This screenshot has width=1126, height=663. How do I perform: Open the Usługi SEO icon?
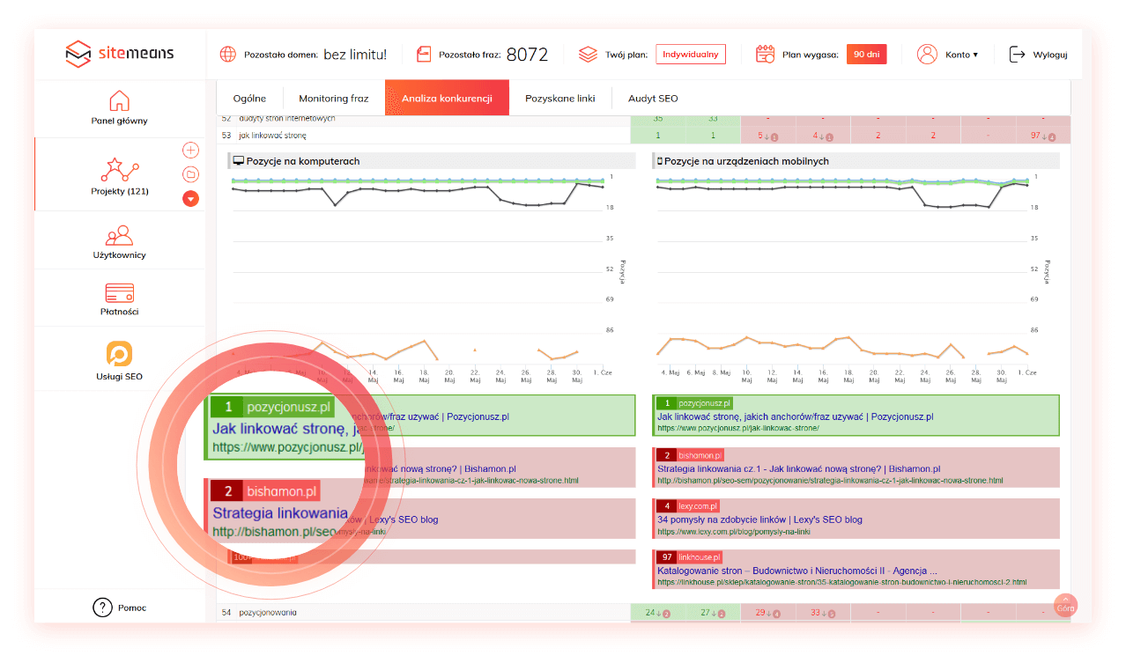[x=119, y=354]
